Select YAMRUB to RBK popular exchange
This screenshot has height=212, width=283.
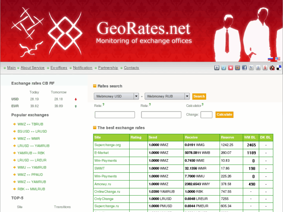click(x=31, y=153)
